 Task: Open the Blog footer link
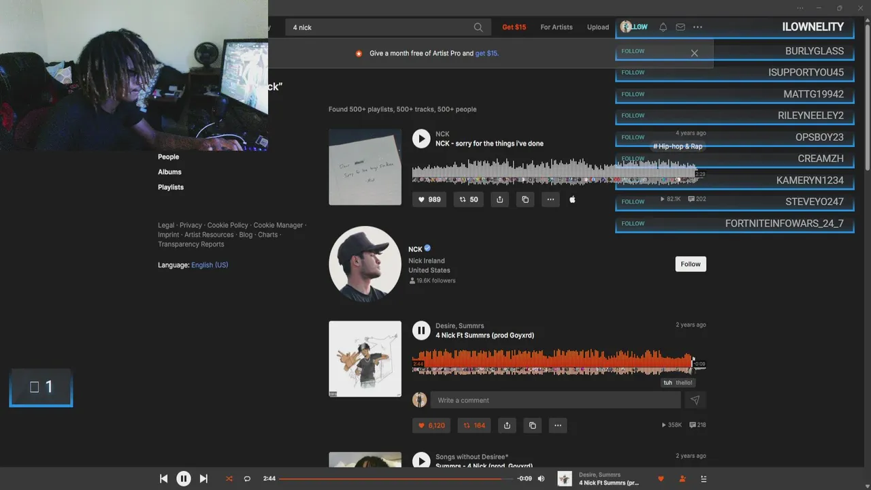[246, 235]
